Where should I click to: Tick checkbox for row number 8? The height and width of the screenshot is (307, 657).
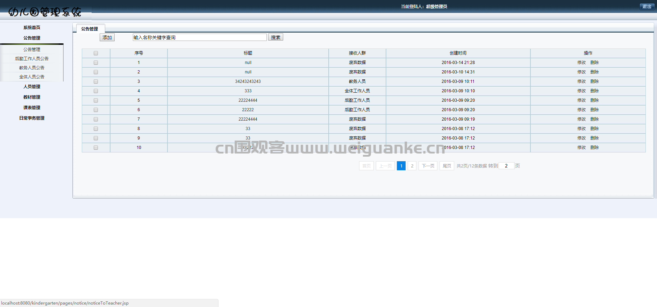tap(96, 129)
